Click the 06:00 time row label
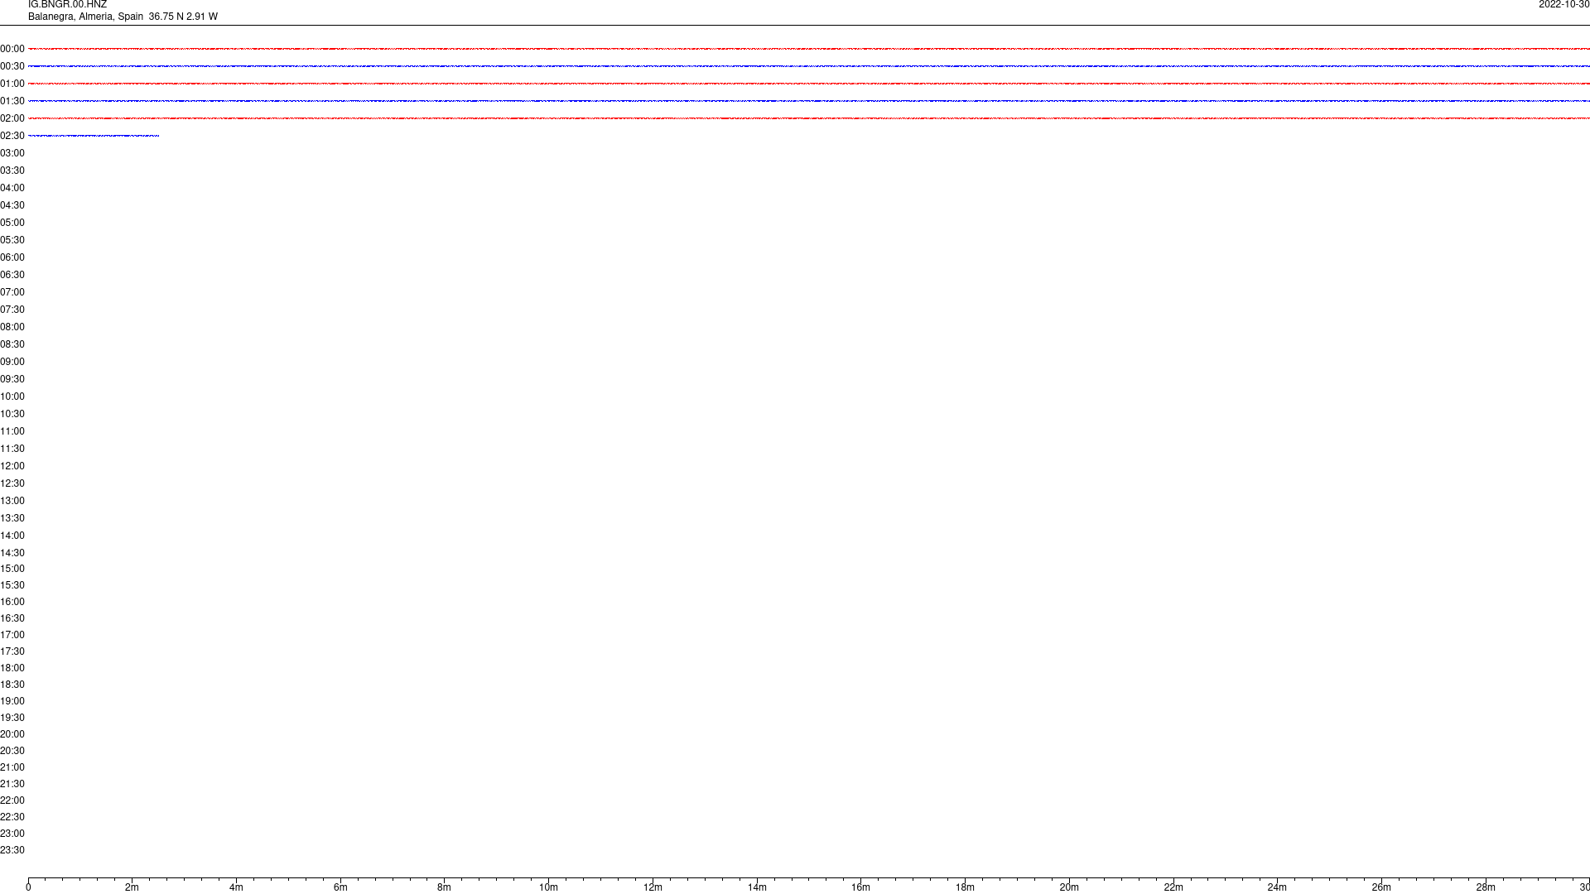This screenshot has height=894, width=1590. tap(12, 257)
